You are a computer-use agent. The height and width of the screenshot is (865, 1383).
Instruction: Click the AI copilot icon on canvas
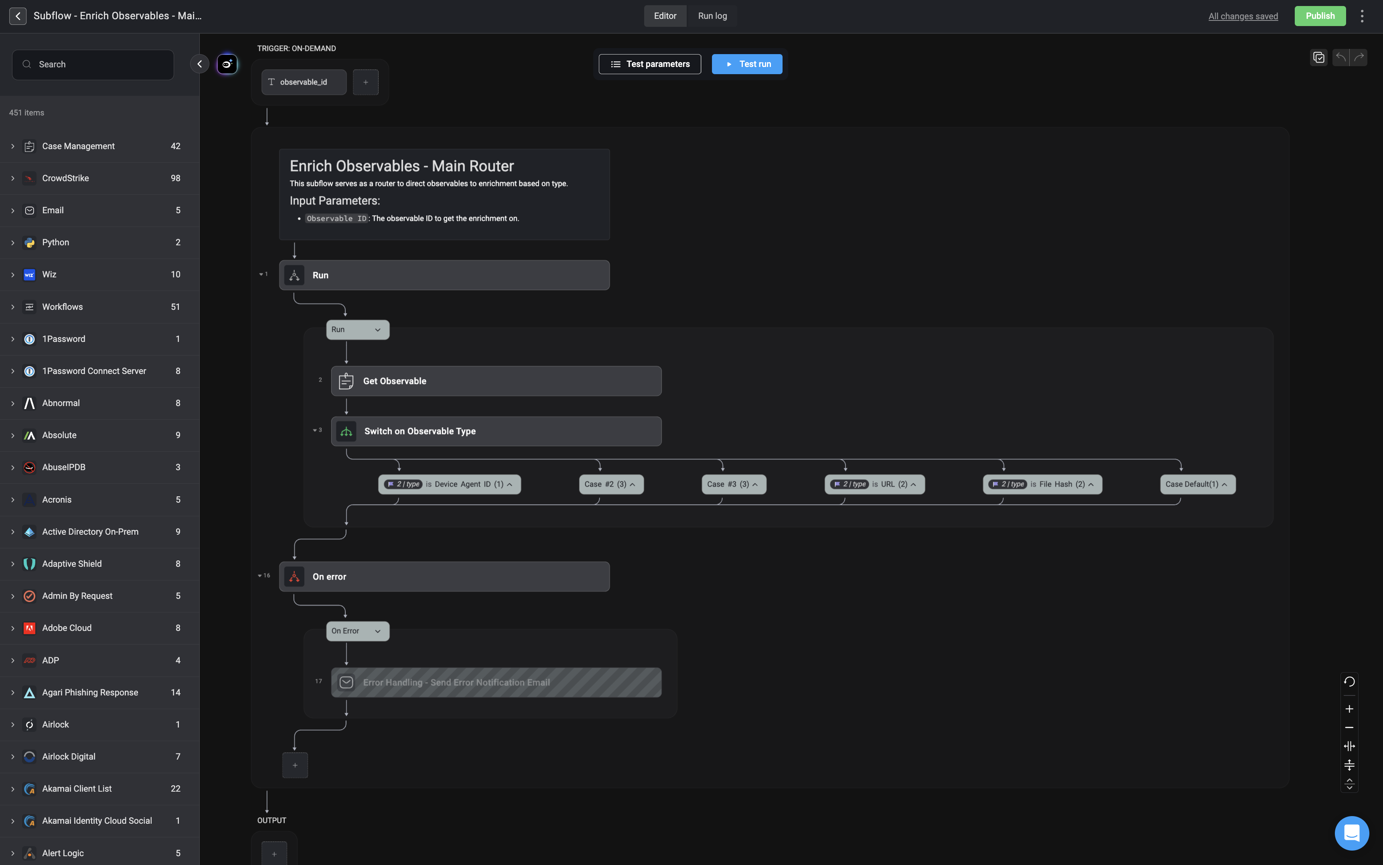227,64
